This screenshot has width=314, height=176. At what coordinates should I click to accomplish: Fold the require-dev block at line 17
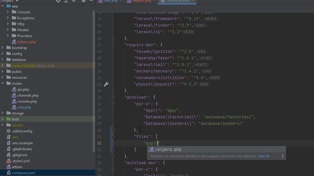[x=113, y=45]
